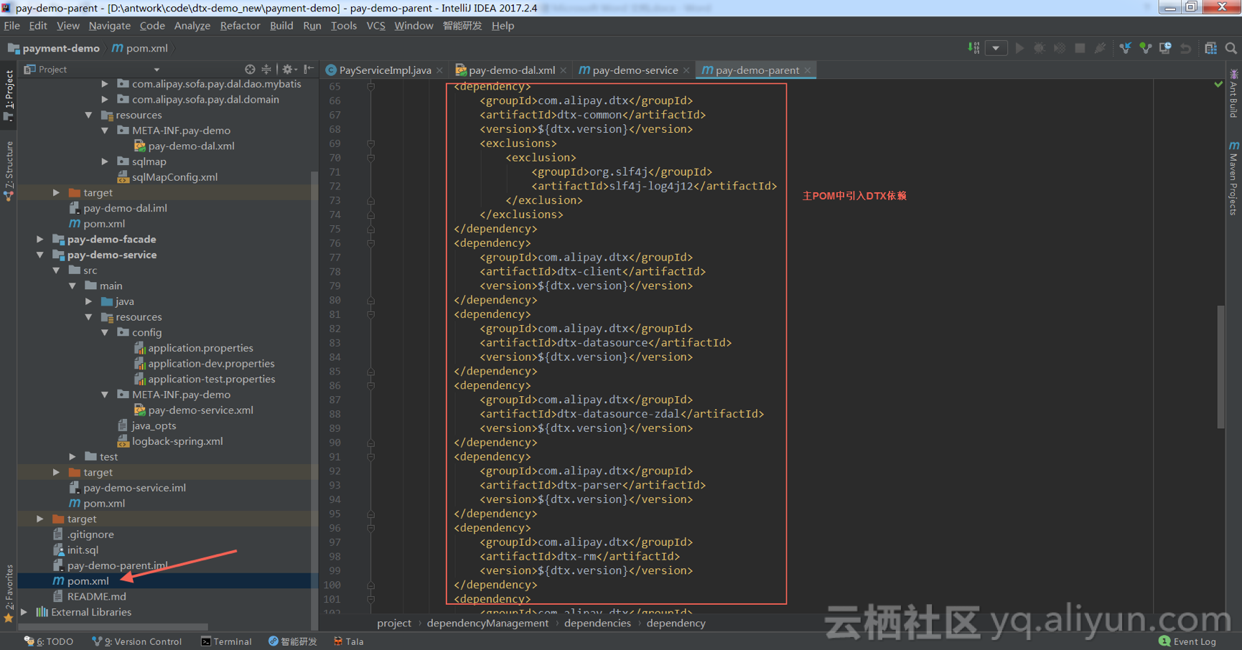Expand the test folder
The width and height of the screenshot is (1242, 650).
(73, 456)
